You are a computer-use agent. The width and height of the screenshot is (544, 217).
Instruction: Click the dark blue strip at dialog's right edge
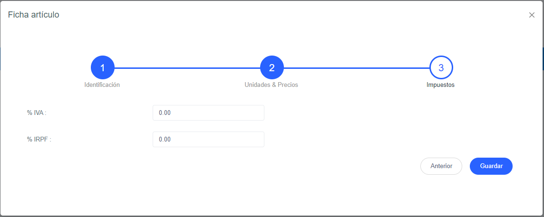click(x=543, y=58)
